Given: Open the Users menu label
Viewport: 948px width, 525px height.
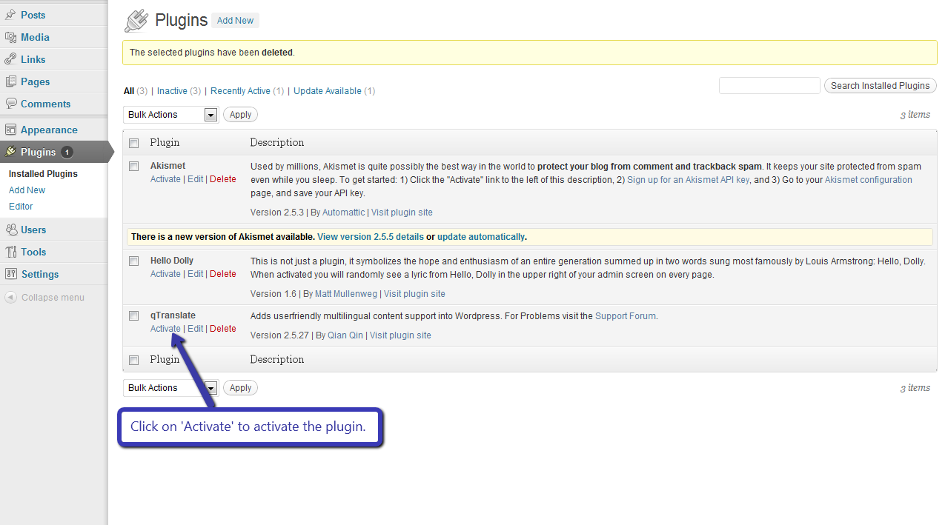Looking at the screenshot, I should click(33, 230).
